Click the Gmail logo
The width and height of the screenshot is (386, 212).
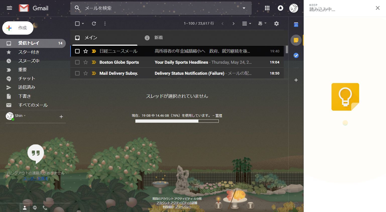tap(34, 8)
